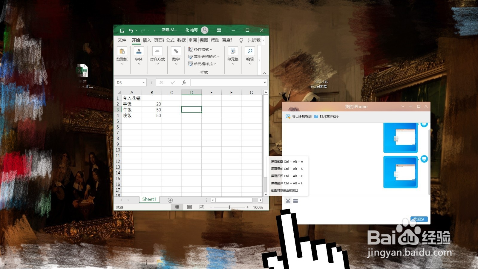The height and width of the screenshot is (269, 478).
Task: Open Ribbon Display Options icon
Action: pos(219,30)
